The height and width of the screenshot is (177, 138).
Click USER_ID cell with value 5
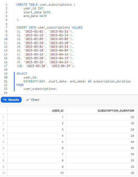click(x=37, y=142)
